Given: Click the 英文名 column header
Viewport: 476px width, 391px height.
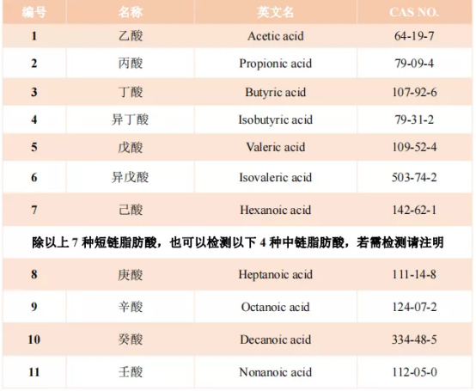Looking at the screenshot, I should (x=275, y=12).
